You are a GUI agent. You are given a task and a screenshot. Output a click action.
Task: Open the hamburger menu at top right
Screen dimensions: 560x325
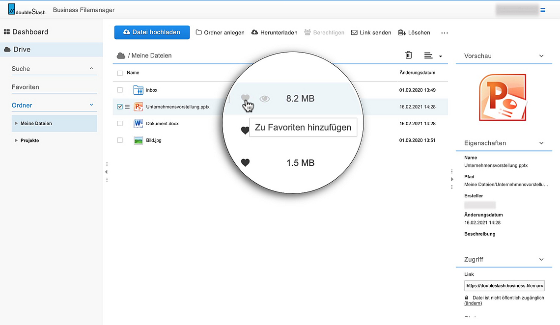coord(542,10)
